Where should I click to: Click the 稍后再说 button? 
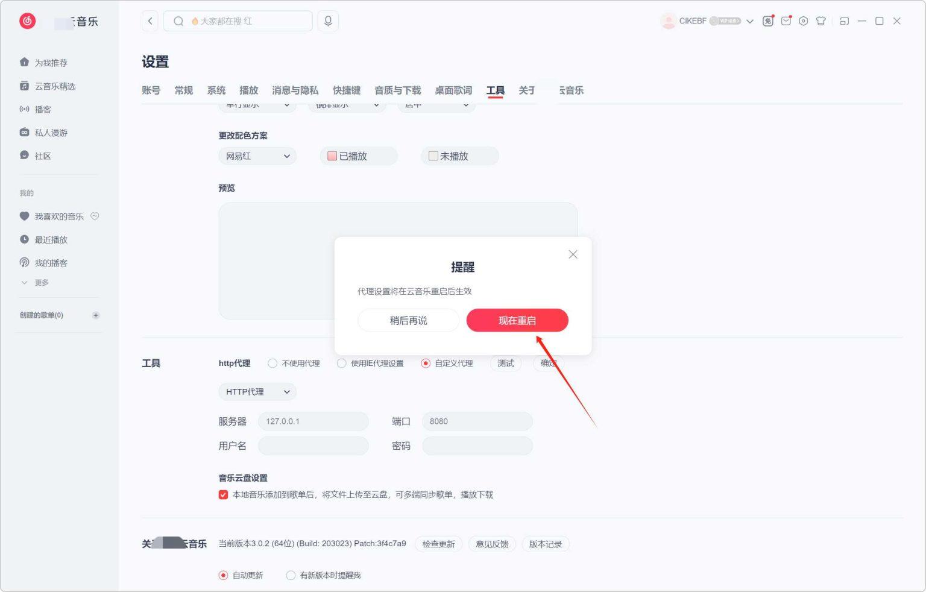coord(409,320)
